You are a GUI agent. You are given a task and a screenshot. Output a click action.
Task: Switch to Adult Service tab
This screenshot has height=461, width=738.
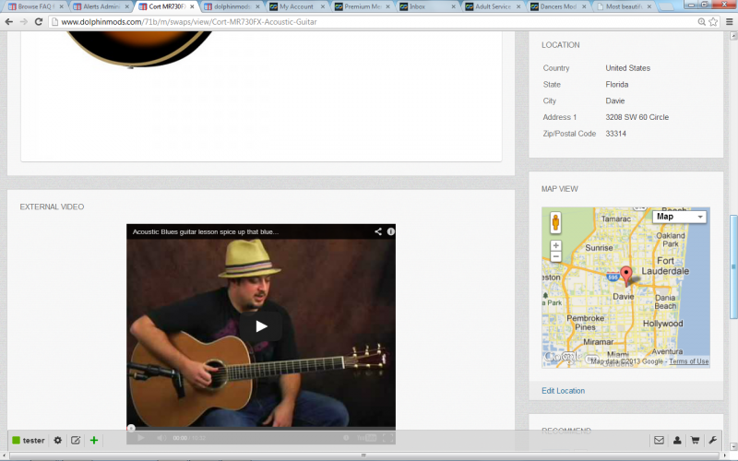[493, 6]
